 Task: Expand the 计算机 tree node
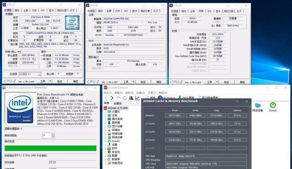coord(105,112)
